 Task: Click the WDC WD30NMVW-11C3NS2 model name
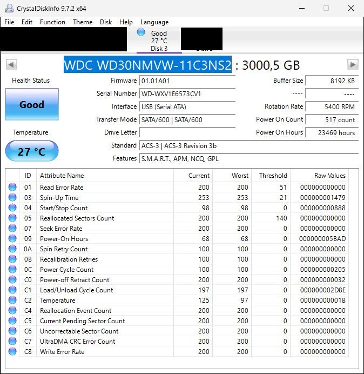[147, 64]
